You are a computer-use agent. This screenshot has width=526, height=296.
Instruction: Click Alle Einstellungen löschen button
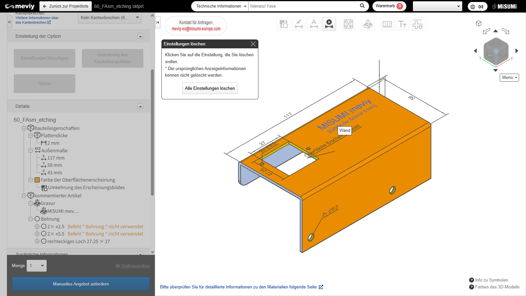click(210, 88)
